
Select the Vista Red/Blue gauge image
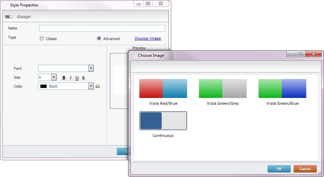click(163, 88)
